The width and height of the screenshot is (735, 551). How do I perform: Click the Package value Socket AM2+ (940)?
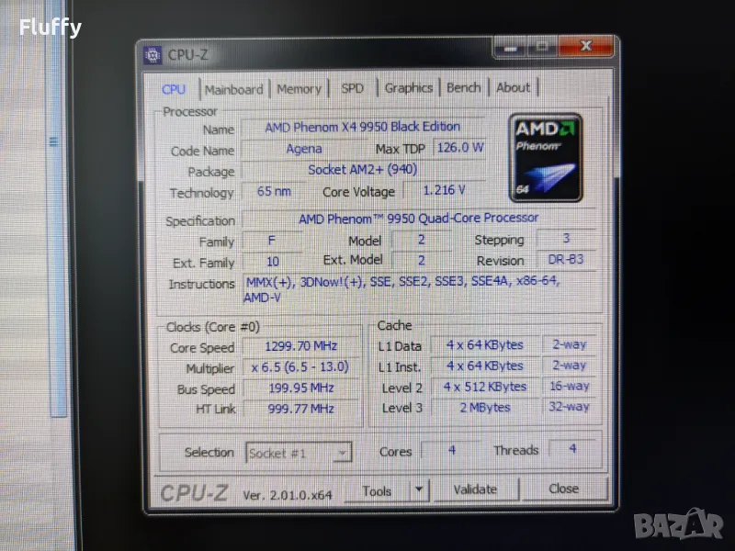(x=363, y=170)
